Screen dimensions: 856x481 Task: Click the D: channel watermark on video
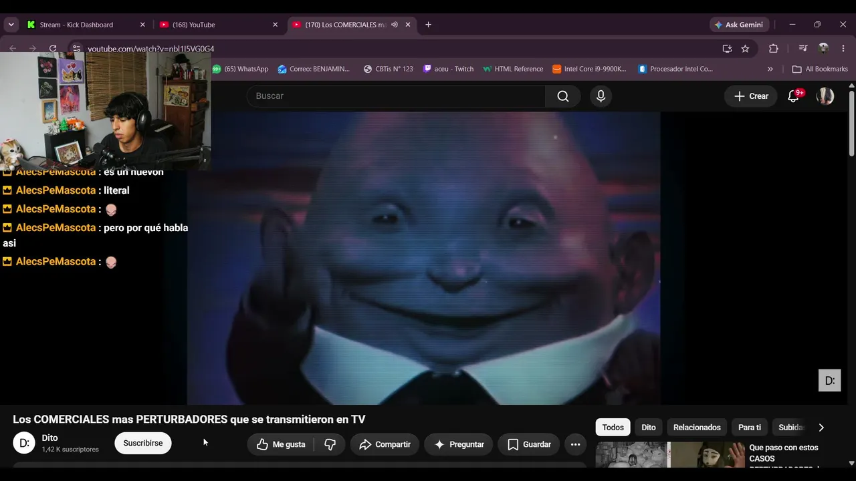pos(830,380)
